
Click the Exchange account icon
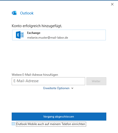click(x=20, y=35)
